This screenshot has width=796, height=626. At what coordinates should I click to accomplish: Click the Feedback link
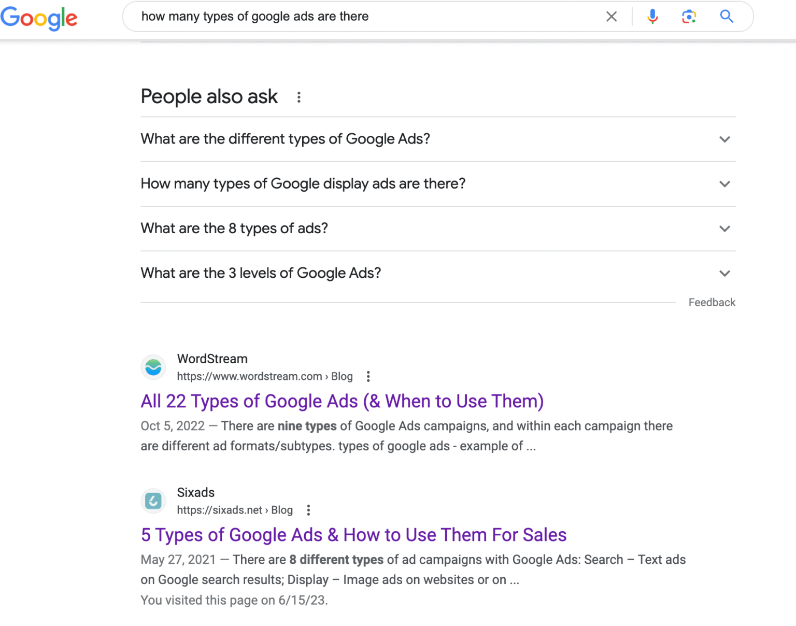click(x=712, y=302)
